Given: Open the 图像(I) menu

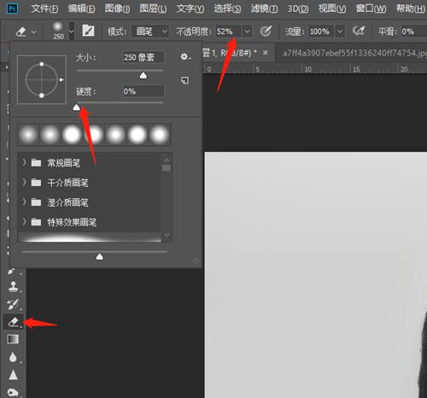Looking at the screenshot, I should [117, 9].
